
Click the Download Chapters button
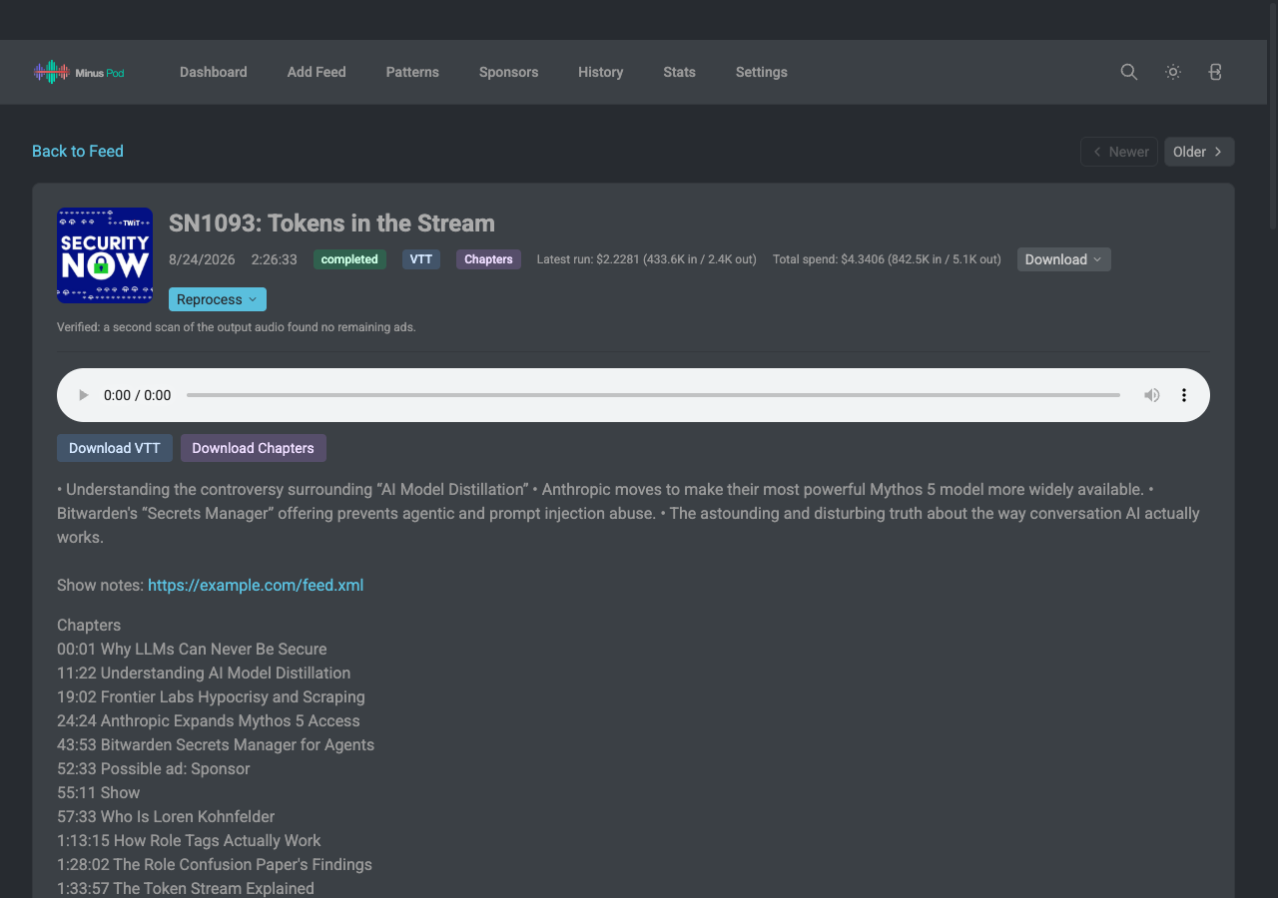pos(254,448)
